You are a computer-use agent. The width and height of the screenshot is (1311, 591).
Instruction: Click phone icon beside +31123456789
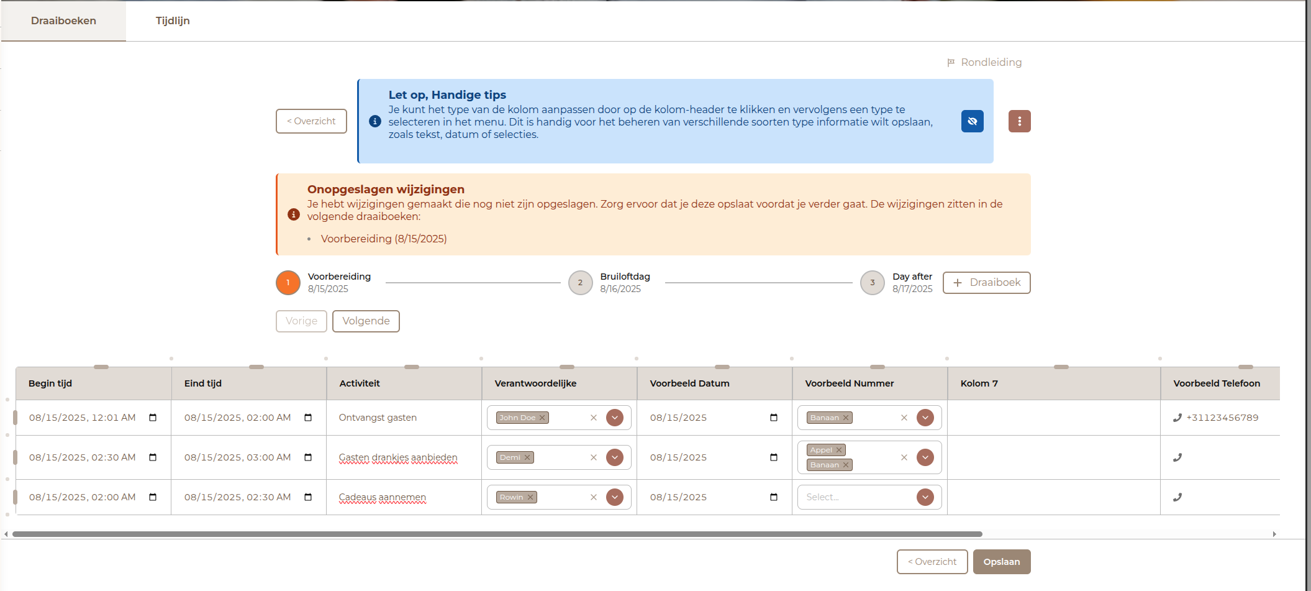pyautogui.click(x=1177, y=418)
